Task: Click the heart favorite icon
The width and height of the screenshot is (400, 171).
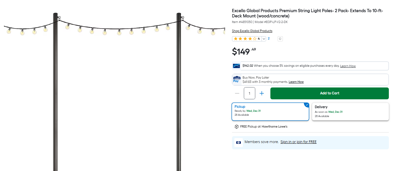Action: [x=280, y=39]
